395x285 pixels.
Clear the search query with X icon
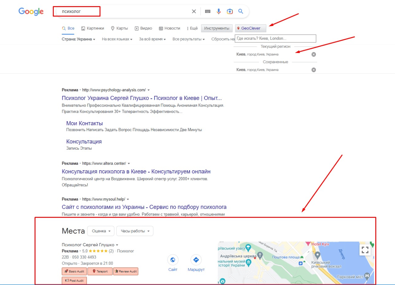coord(194,11)
